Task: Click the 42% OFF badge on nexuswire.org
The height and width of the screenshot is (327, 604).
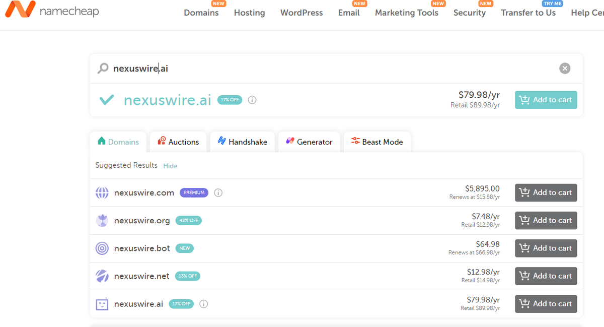Action: pyautogui.click(x=188, y=220)
